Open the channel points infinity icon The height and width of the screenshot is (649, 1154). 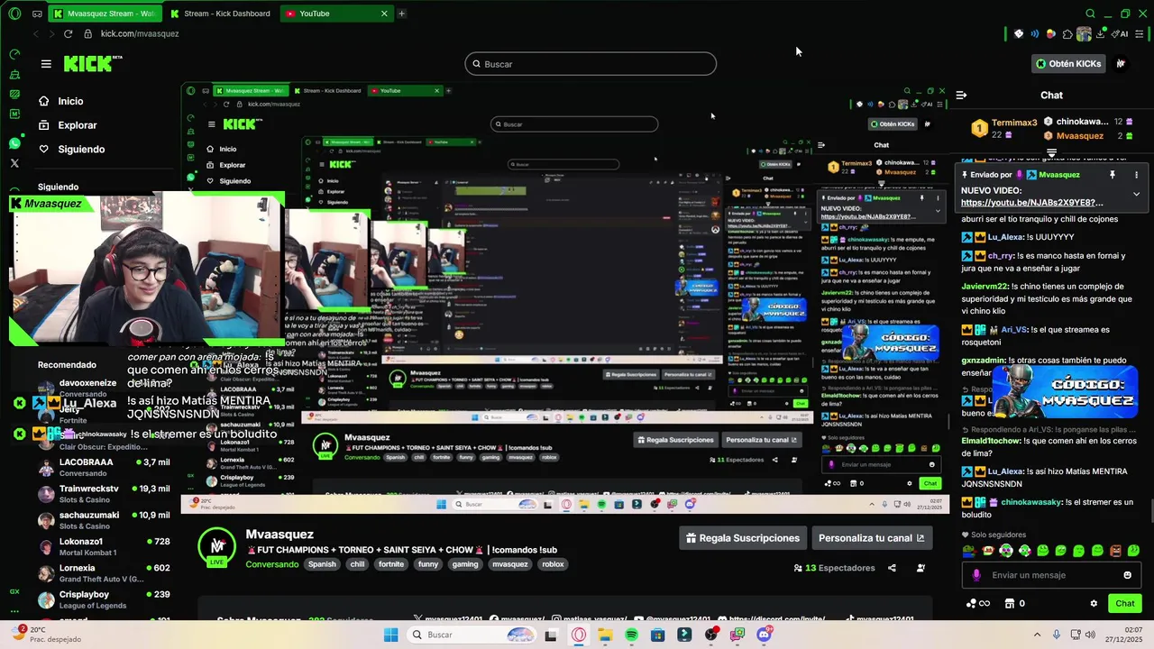979,603
